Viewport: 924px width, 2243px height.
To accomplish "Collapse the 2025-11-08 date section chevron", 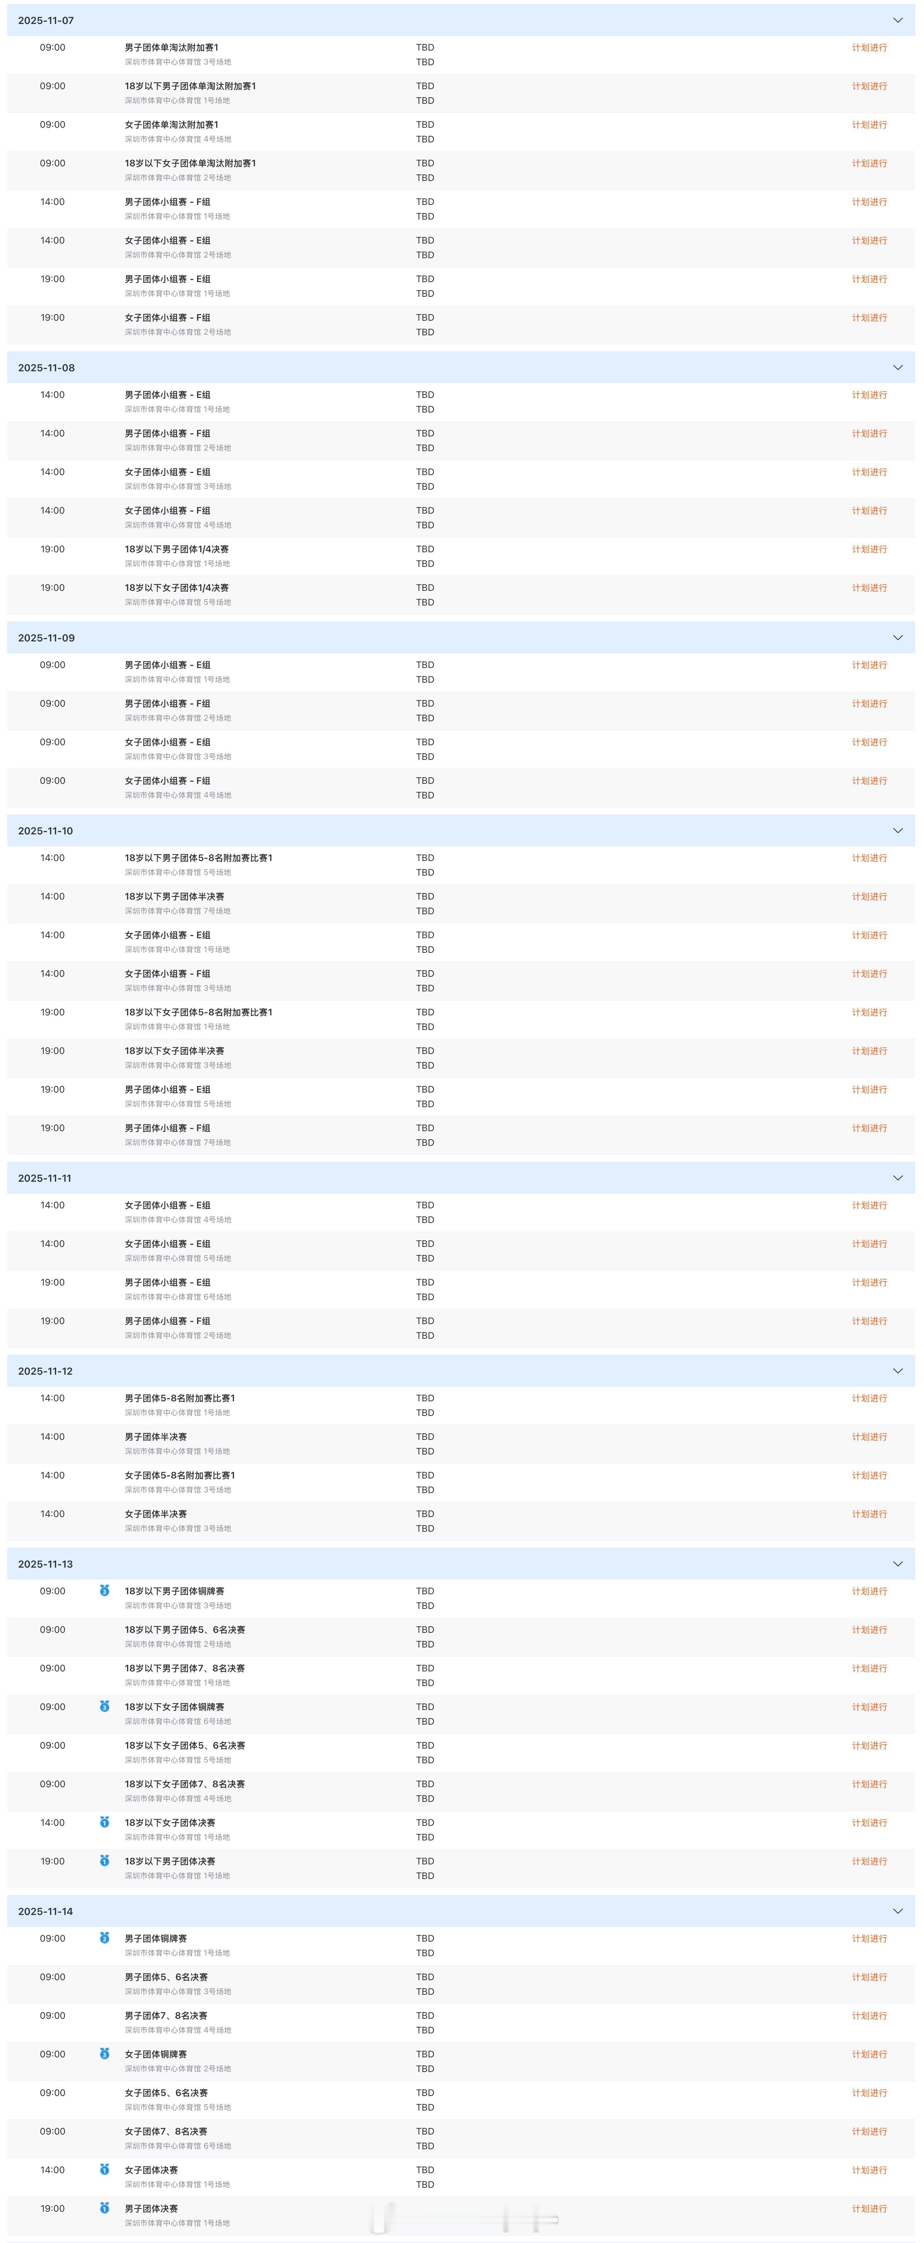I will pyautogui.click(x=898, y=367).
